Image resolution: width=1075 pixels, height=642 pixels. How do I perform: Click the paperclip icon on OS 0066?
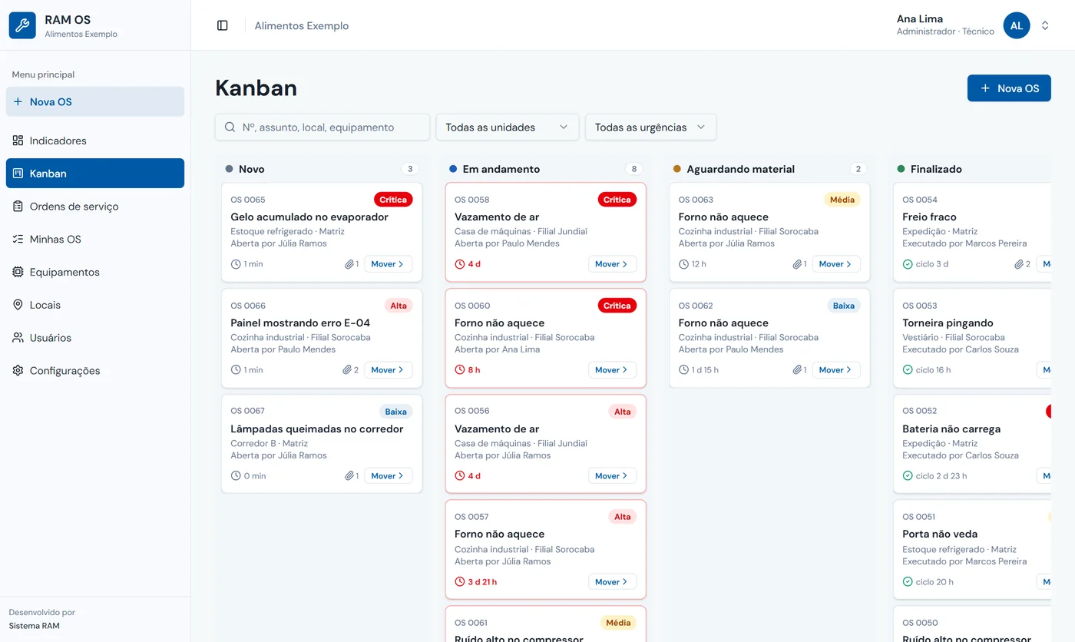tap(347, 370)
